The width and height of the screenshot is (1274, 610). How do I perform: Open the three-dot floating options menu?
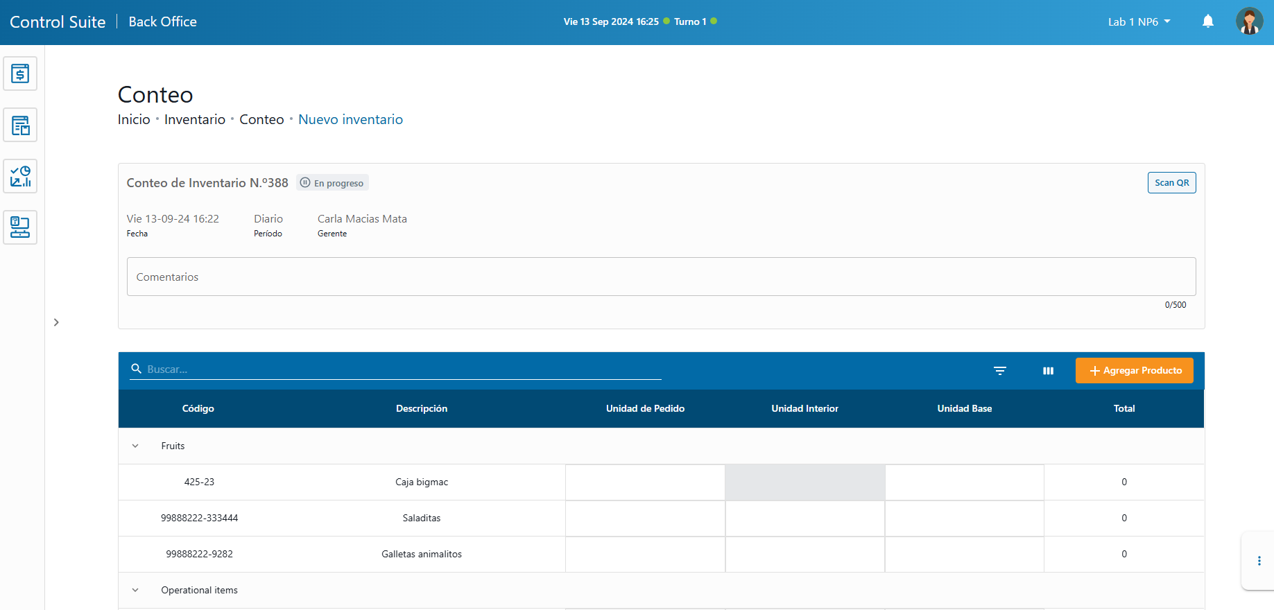click(x=1259, y=561)
